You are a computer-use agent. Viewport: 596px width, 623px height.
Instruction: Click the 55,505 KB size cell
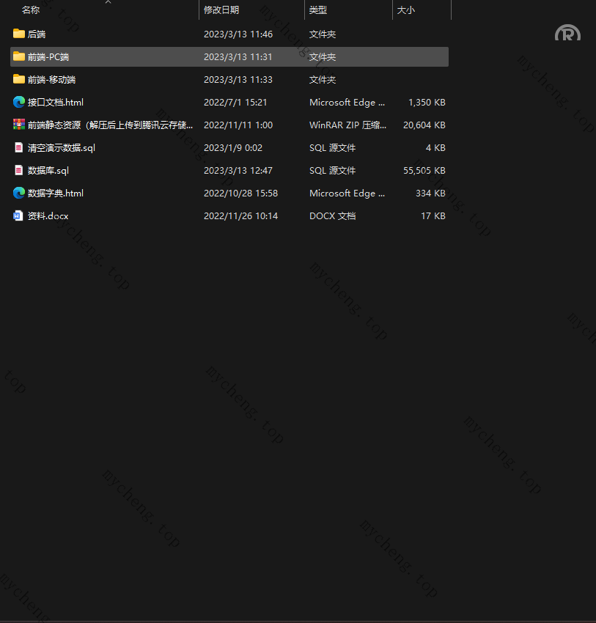[x=424, y=170]
